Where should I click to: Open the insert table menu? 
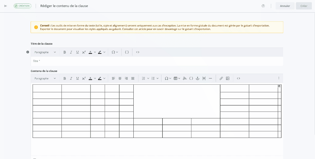click(177, 78)
